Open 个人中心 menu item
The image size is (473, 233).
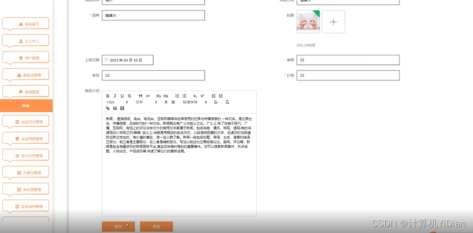(26, 41)
